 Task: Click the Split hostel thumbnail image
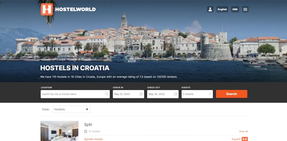[60, 131]
